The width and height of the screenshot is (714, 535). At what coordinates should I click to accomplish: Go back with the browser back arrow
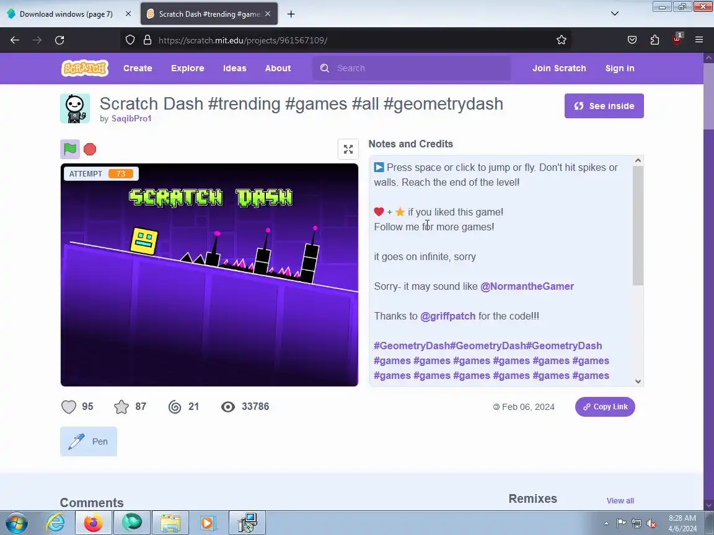point(15,40)
